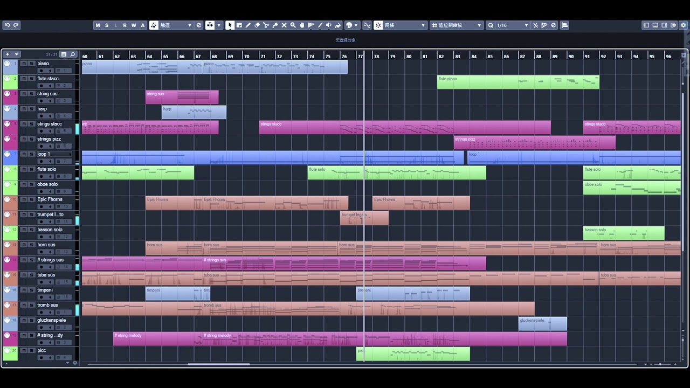The width and height of the screenshot is (690, 388).
Task: Toggle Auto-Scroll button in toolbar
Action: click(210, 25)
